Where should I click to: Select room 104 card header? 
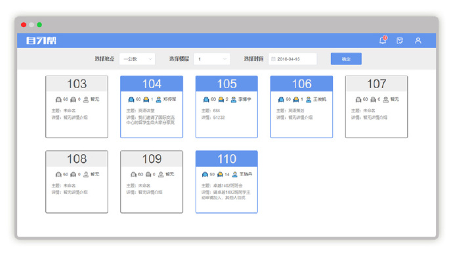click(152, 84)
